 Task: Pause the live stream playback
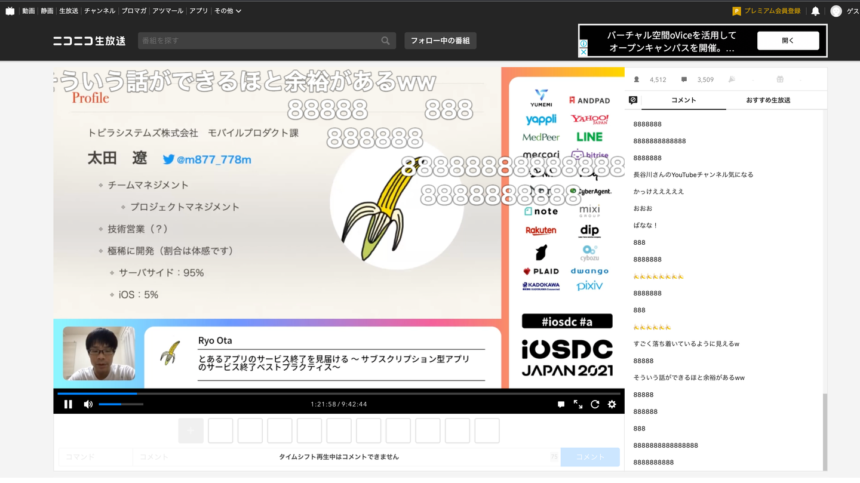[x=68, y=404]
